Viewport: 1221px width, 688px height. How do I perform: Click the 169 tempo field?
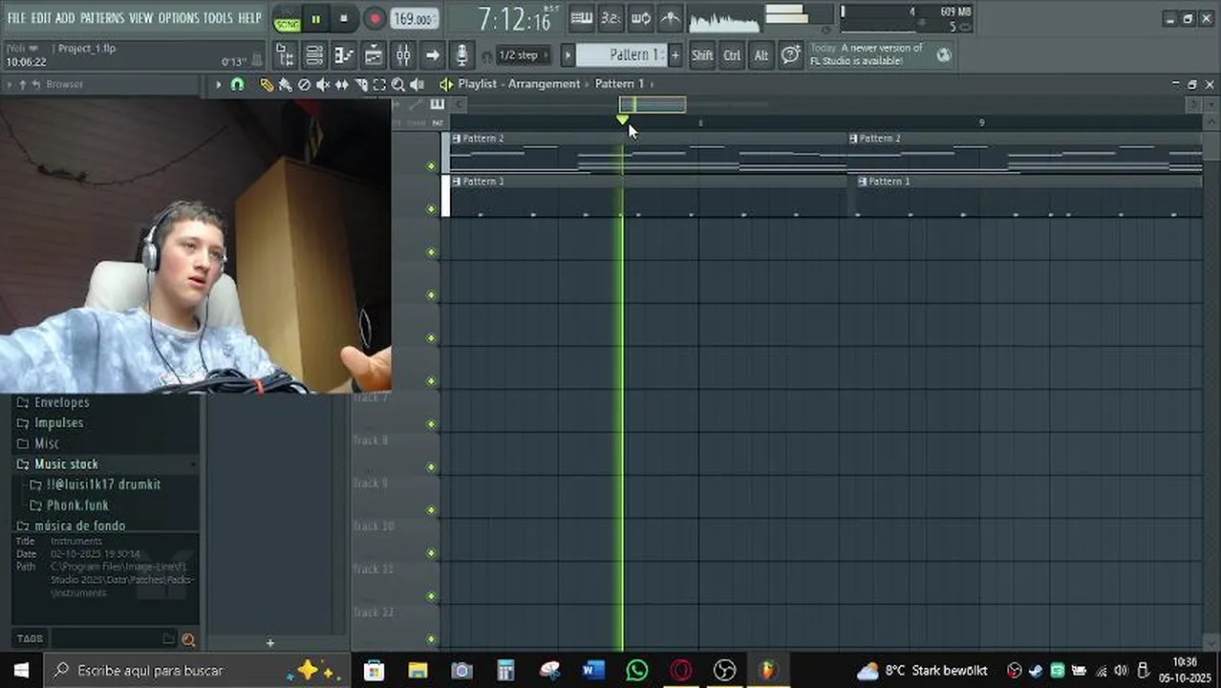click(x=415, y=19)
